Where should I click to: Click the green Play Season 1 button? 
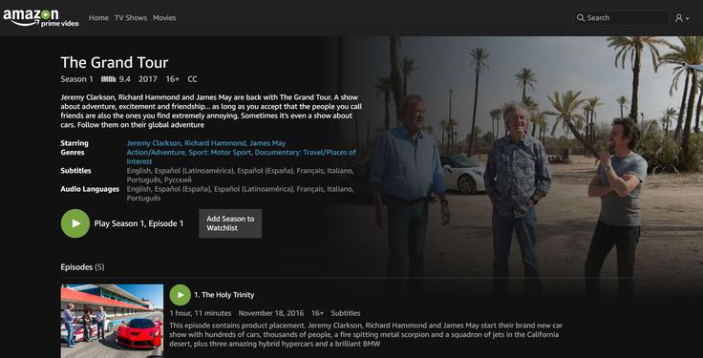click(75, 223)
